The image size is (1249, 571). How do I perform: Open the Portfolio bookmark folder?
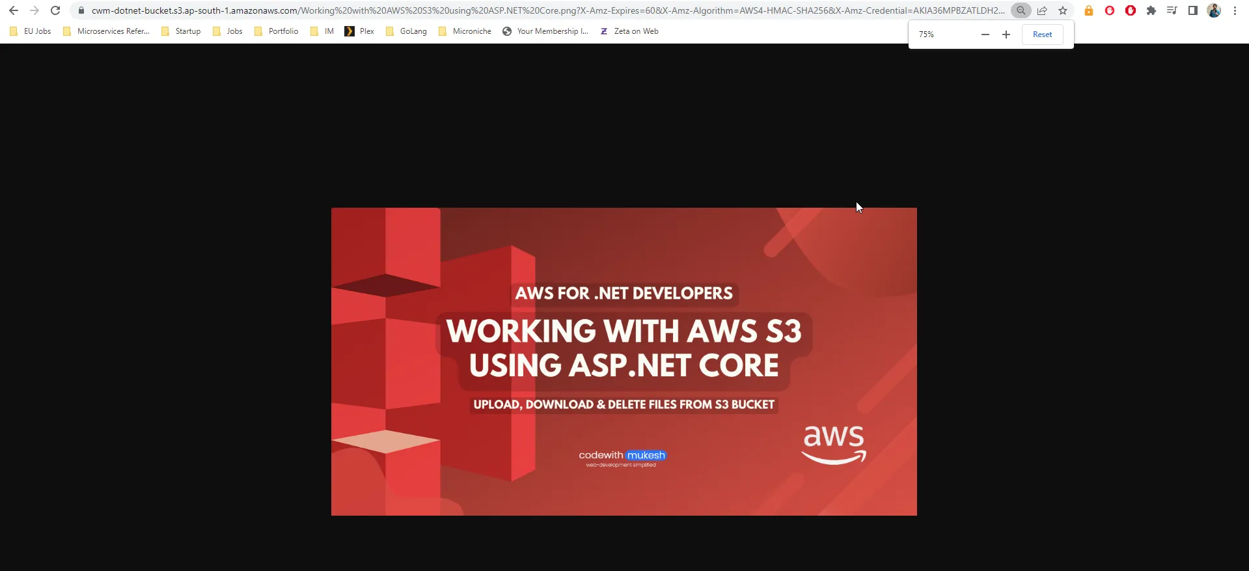pos(277,31)
